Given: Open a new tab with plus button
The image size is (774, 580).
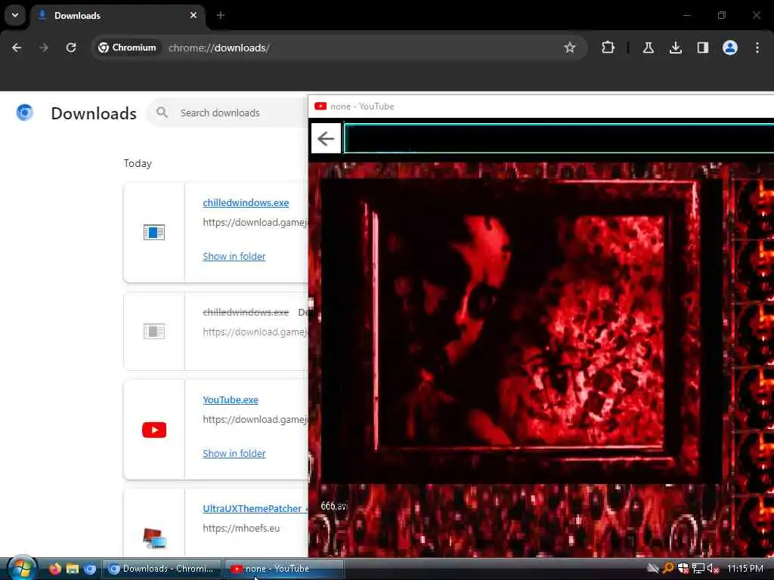Looking at the screenshot, I should click(221, 16).
